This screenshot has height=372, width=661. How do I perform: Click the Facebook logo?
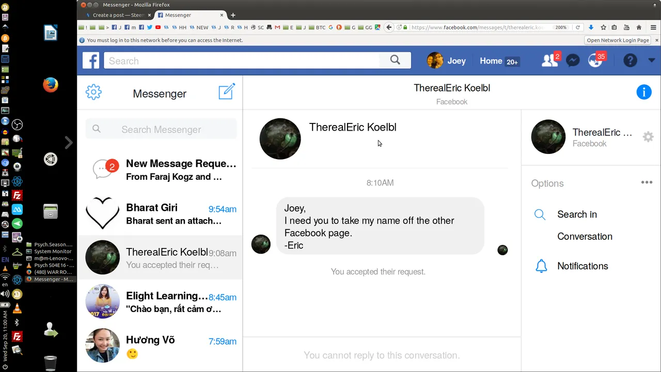click(91, 60)
